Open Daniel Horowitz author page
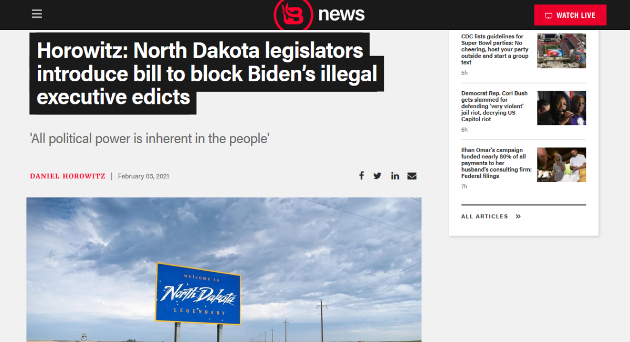This screenshot has height=342, width=630. click(x=68, y=176)
